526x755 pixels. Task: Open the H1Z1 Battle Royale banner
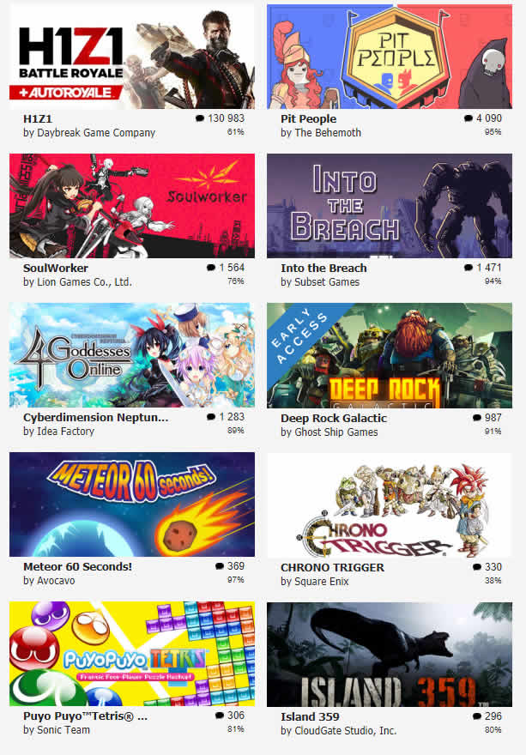coord(132,57)
